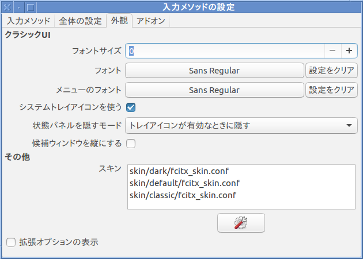
Task: Click the フォントサイズ input field
Action: pyautogui.click(x=225, y=51)
